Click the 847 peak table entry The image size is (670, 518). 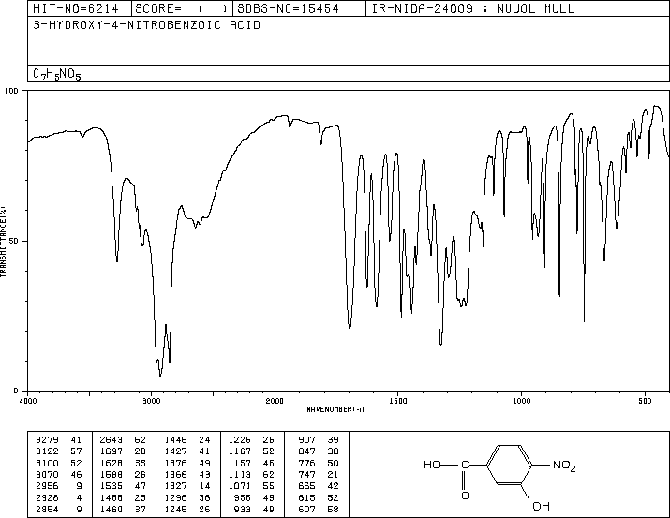319,451
